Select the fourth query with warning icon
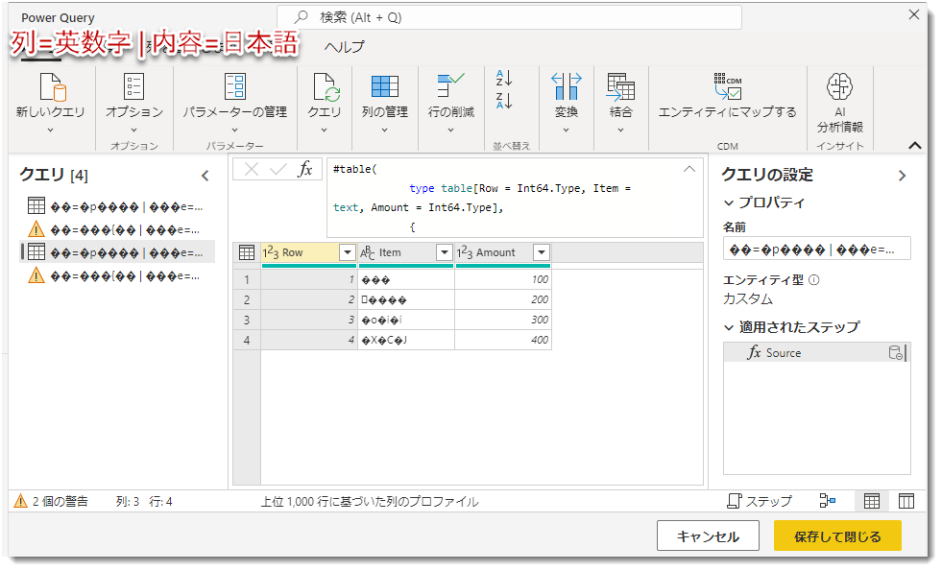Image resolution: width=942 pixels, height=571 pixels. click(118, 275)
